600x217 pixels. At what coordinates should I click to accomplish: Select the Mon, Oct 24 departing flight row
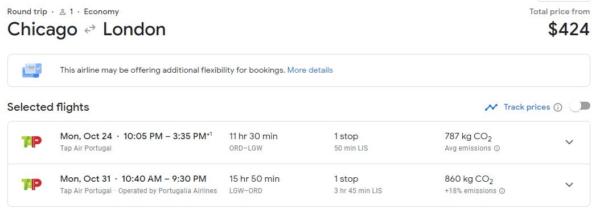tap(298, 143)
